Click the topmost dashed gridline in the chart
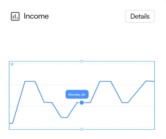This screenshot has height=139, width=166. (x=82, y=64)
